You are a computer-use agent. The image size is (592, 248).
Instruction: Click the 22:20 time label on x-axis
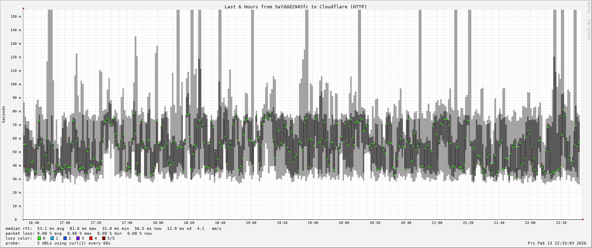click(x=561, y=223)
